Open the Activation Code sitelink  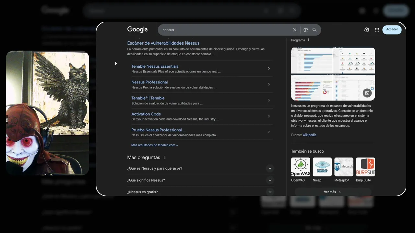click(x=146, y=114)
